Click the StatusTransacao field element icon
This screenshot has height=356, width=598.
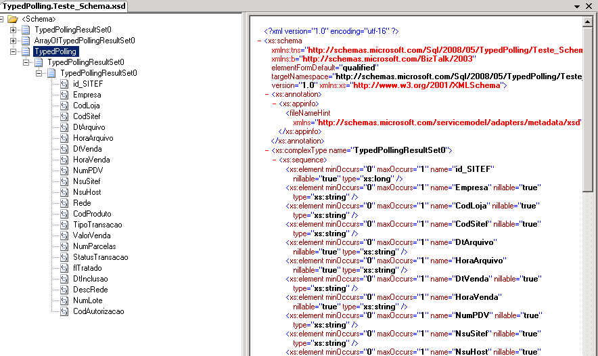[64, 257]
